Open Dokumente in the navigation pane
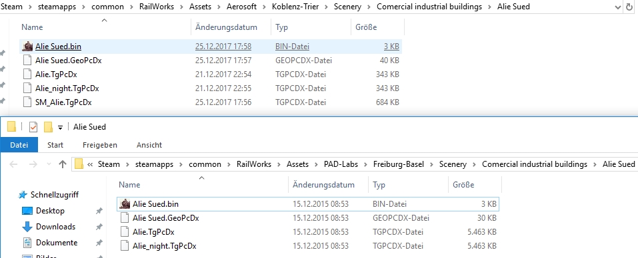 pyautogui.click(x=57, y=243)
